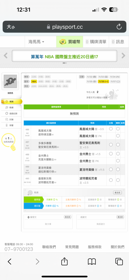Select delete radio for game 487

[118, 145]
